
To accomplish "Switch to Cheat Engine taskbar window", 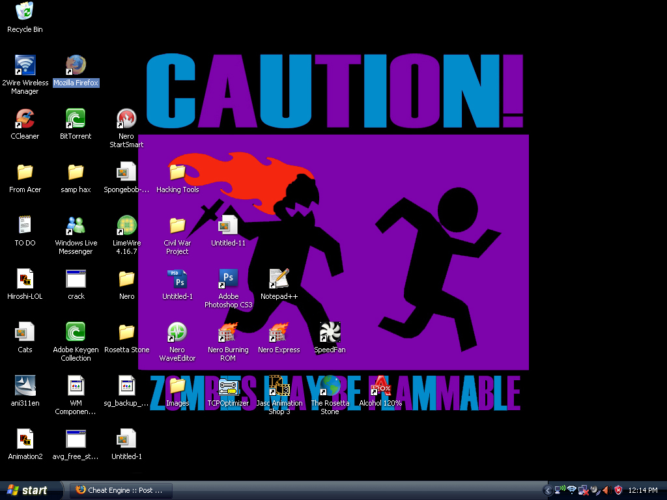I will (x=121, y=490).
